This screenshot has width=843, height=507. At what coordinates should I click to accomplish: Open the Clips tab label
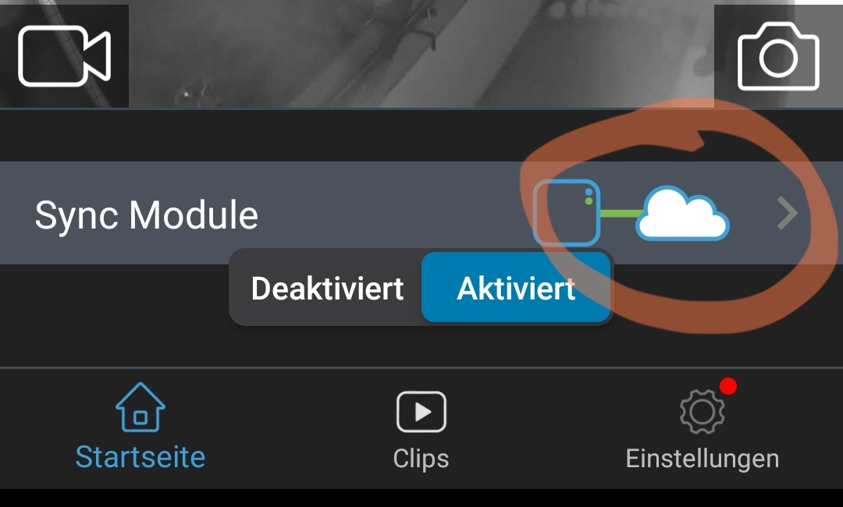[x=421, y=459]
